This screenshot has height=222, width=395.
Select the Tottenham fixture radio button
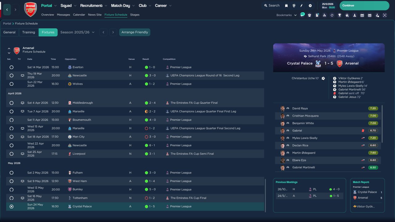point(11,198)
